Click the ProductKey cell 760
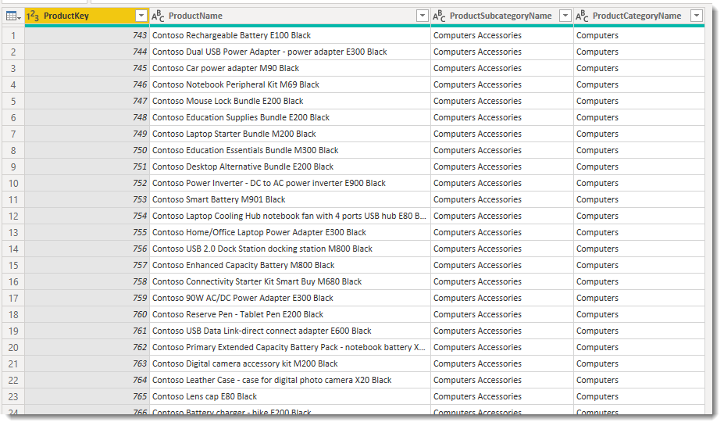This screenshot has width=724, height=426. tap(87, 315)
